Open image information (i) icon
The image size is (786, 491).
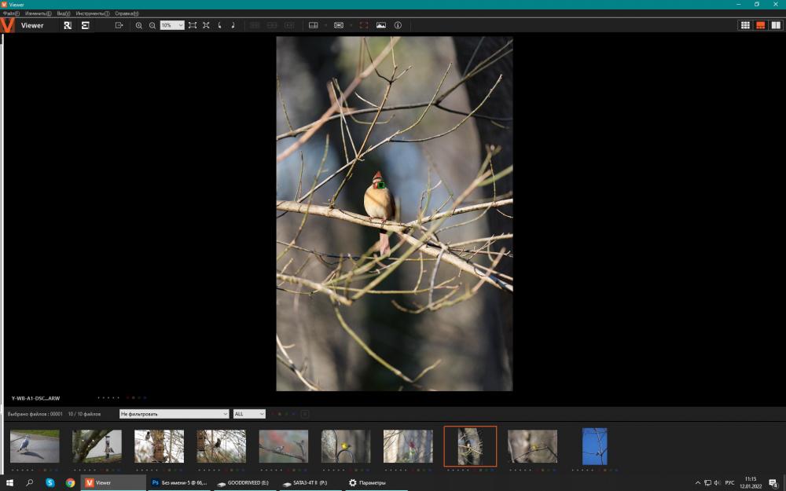coord(398,25)
